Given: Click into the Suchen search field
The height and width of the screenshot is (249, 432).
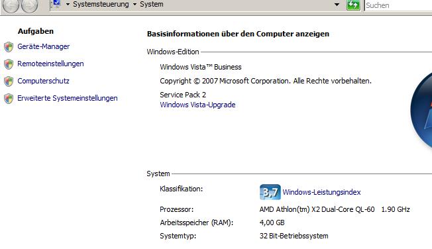Looking at the screenshot, I should pyautogui.click(x=398, y=5).
